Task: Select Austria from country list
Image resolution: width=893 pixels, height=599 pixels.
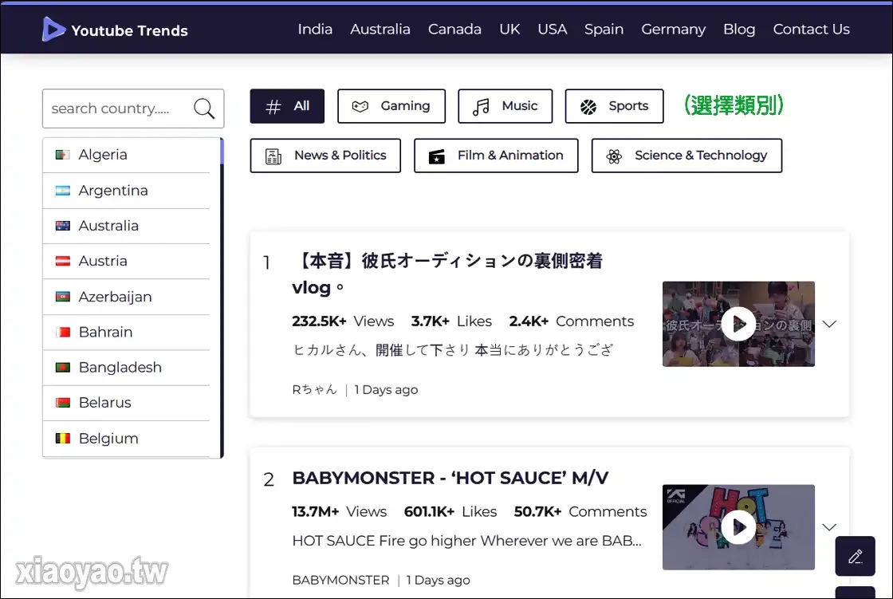Action: 127,261
